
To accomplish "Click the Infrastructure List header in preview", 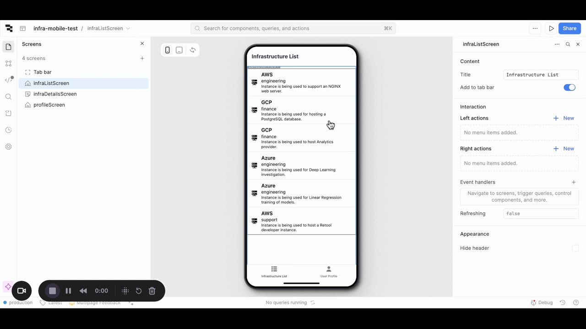I will point(275,57).
